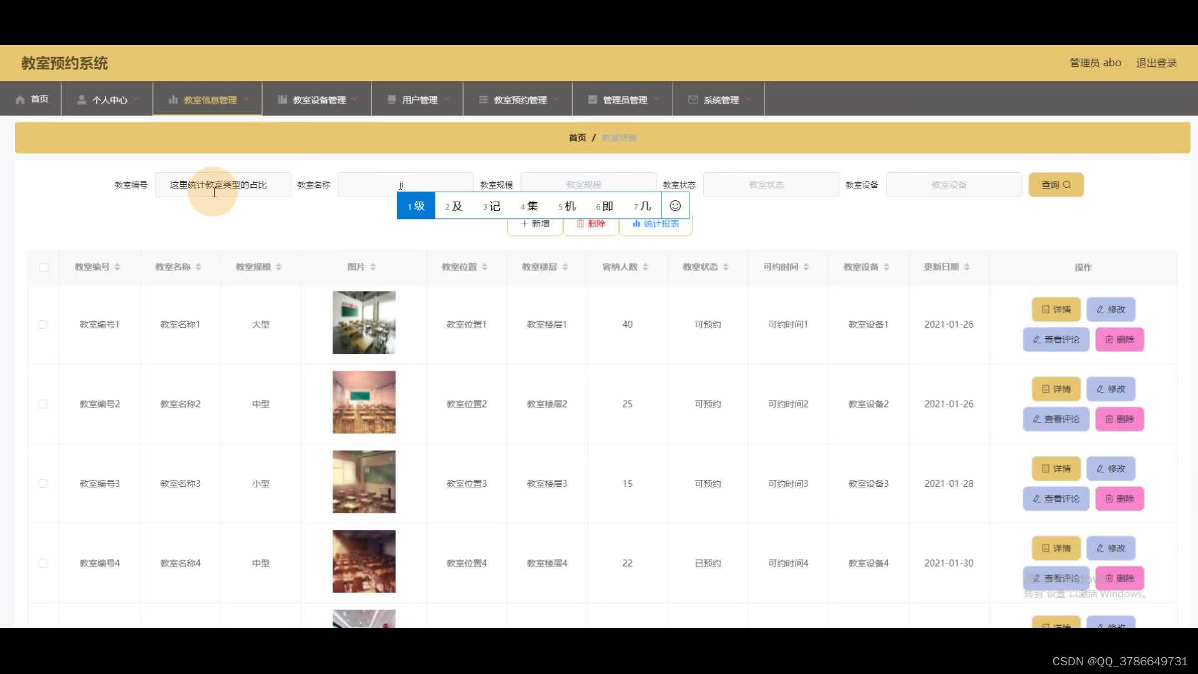1198x674 pixels.
Task: Click the 退出登录 logout link
Action: pos(1156,62)
